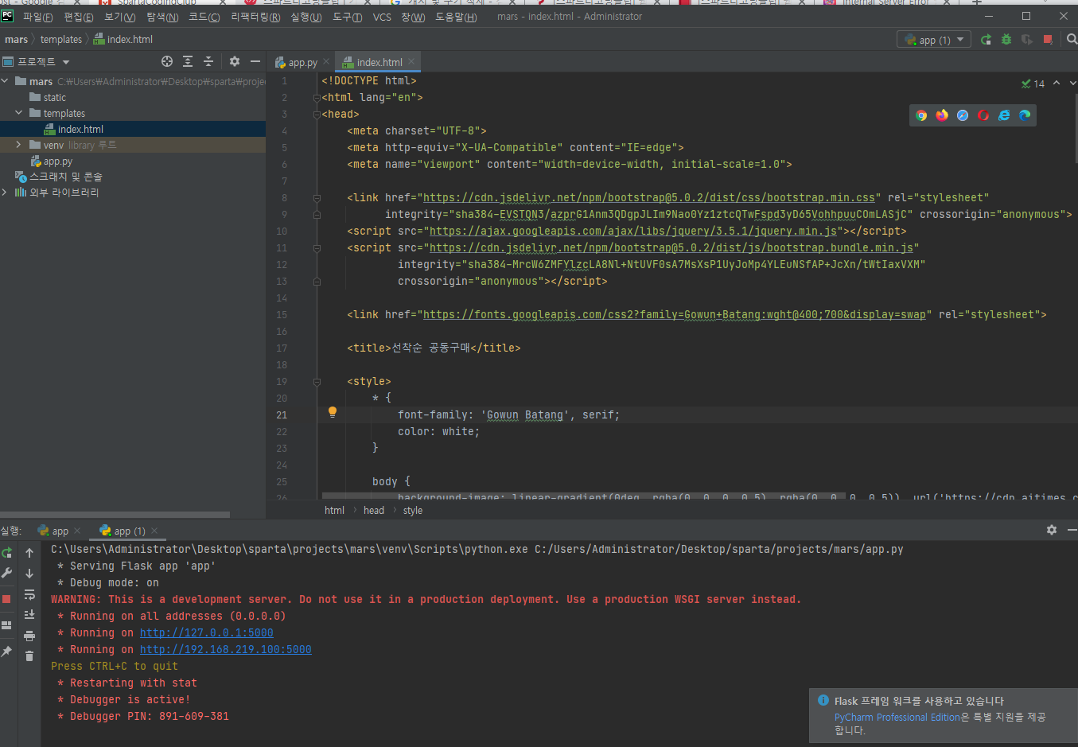Close the index.html editor tab
This screenshot has width=1078, height=747.
pos(411,61)
